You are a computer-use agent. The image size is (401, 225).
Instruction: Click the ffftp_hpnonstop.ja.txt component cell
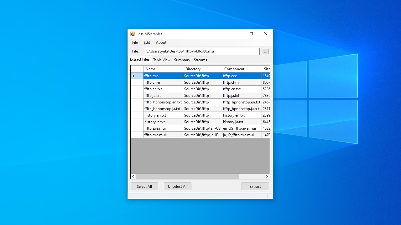point(242,109)
